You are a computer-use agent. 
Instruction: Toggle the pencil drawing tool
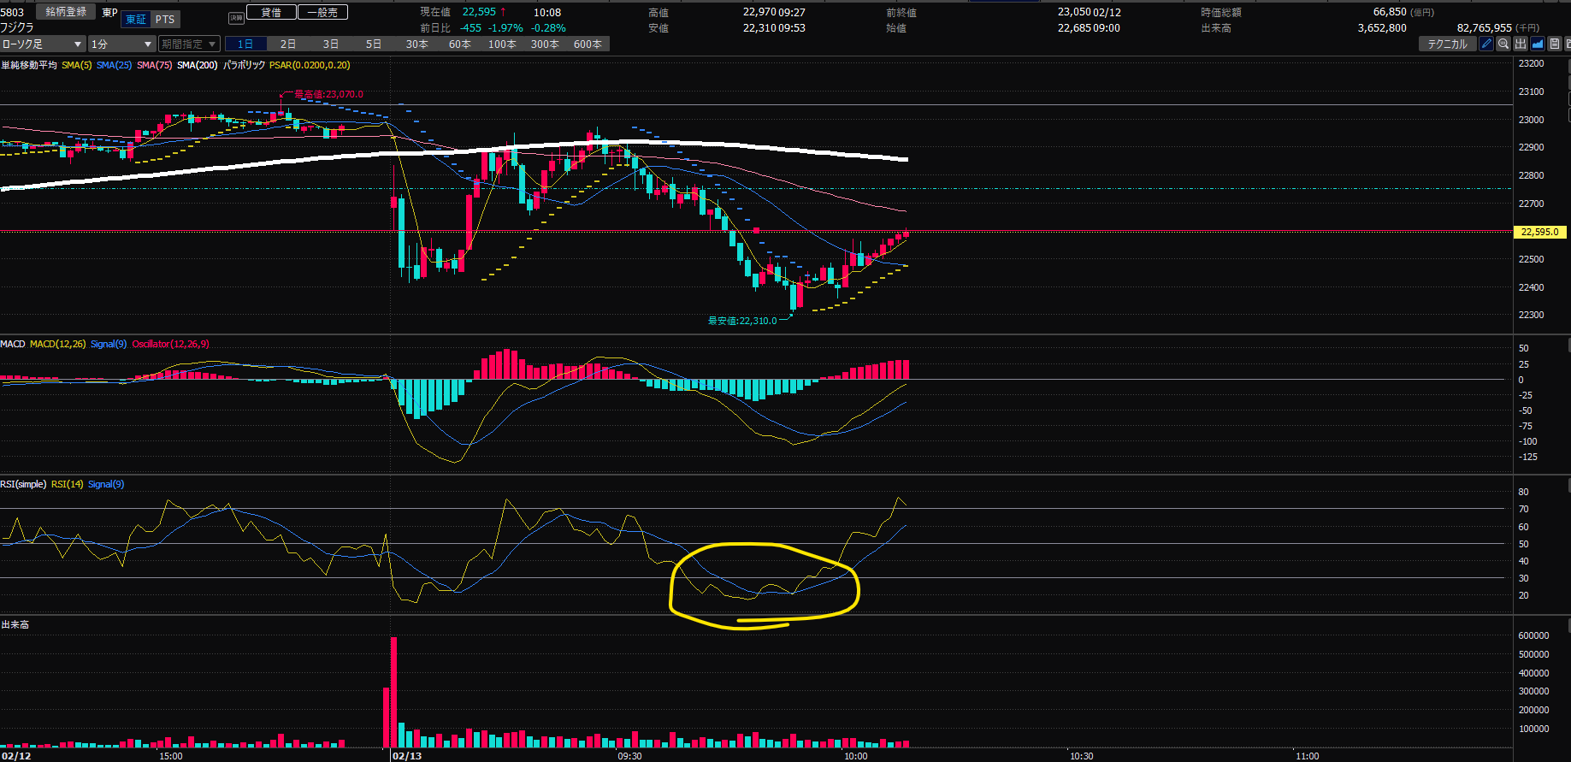tap(1486, 44)
